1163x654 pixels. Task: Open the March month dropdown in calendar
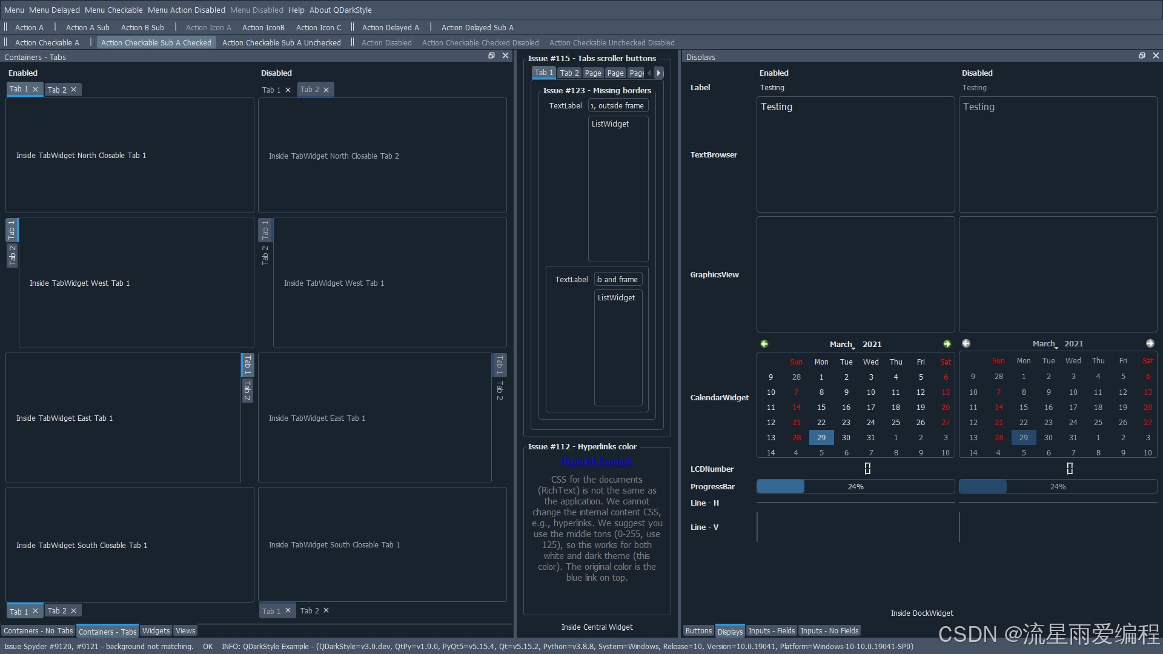click(842, 344)
